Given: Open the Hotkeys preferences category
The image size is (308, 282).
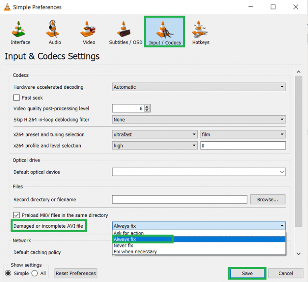Looking at the screenshot, I should (201, 33).
